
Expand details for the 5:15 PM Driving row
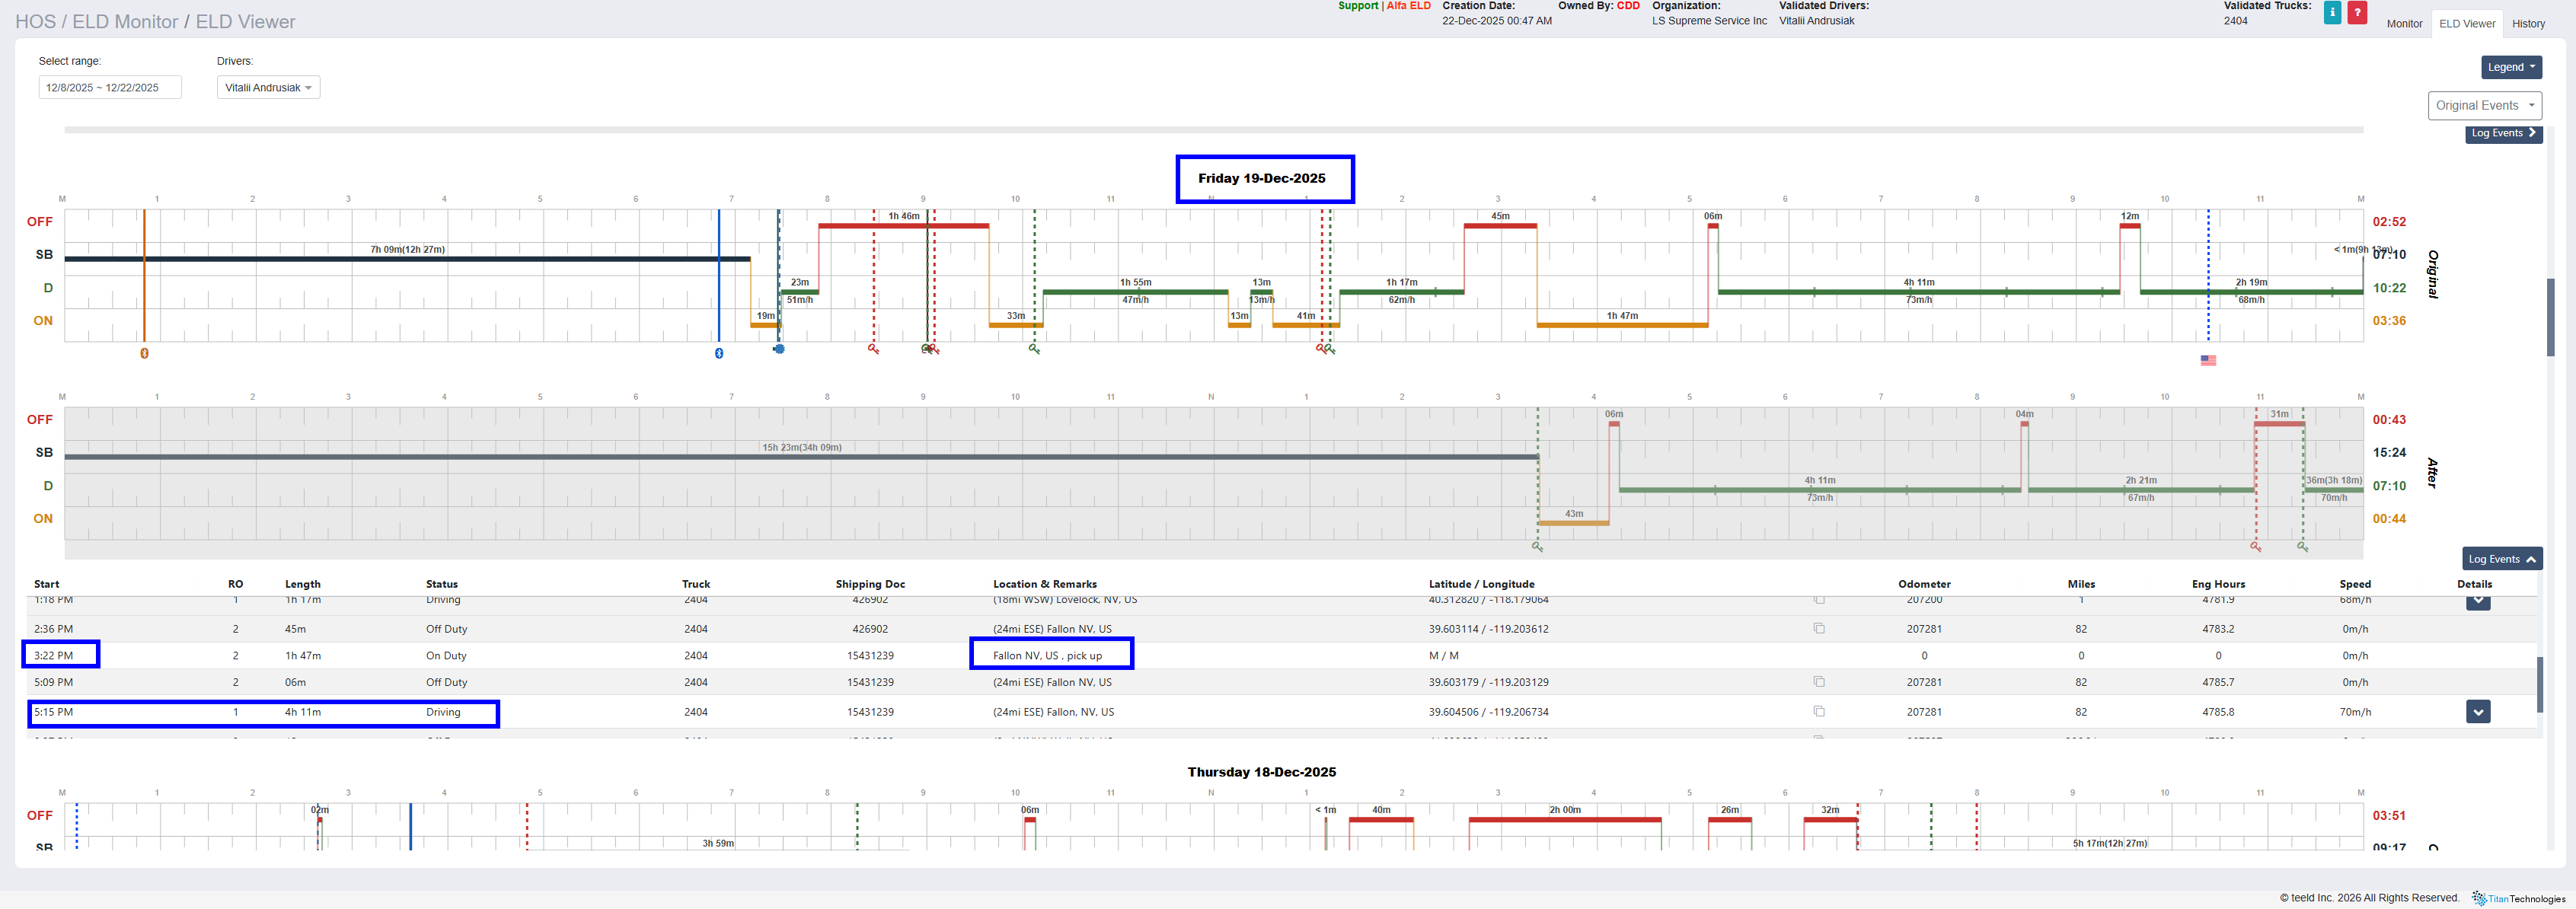click(x=2477, y=712)
